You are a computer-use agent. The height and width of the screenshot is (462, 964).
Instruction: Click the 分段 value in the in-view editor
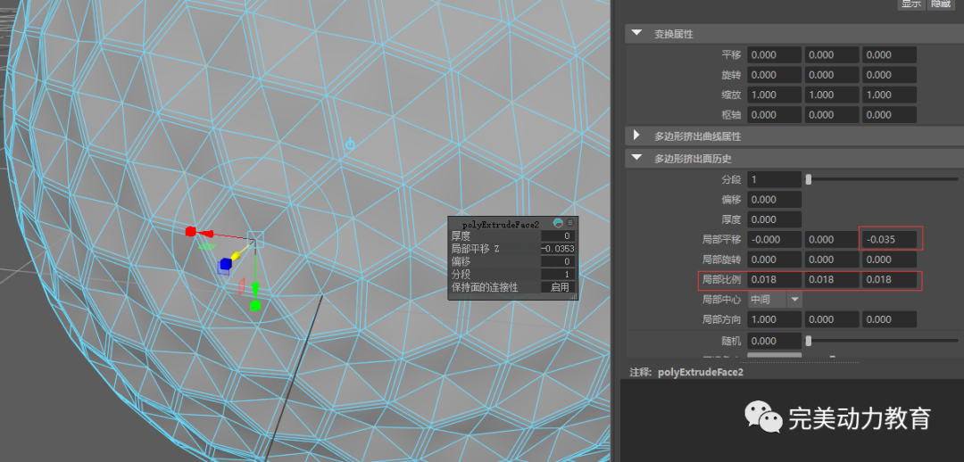[558, 274]
